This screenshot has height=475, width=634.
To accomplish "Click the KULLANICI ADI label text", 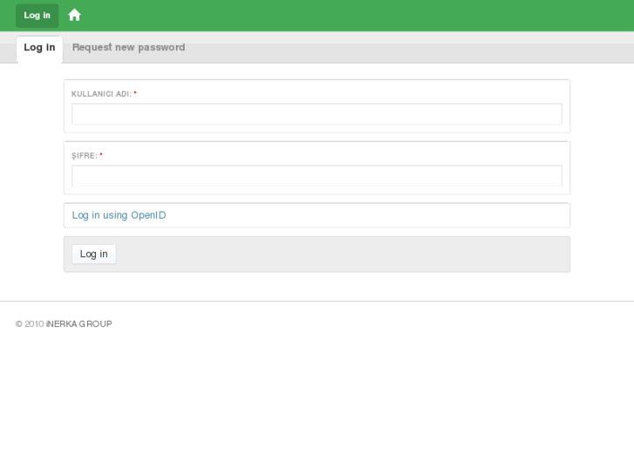I will pyautogui.click(x=102, y=94).
